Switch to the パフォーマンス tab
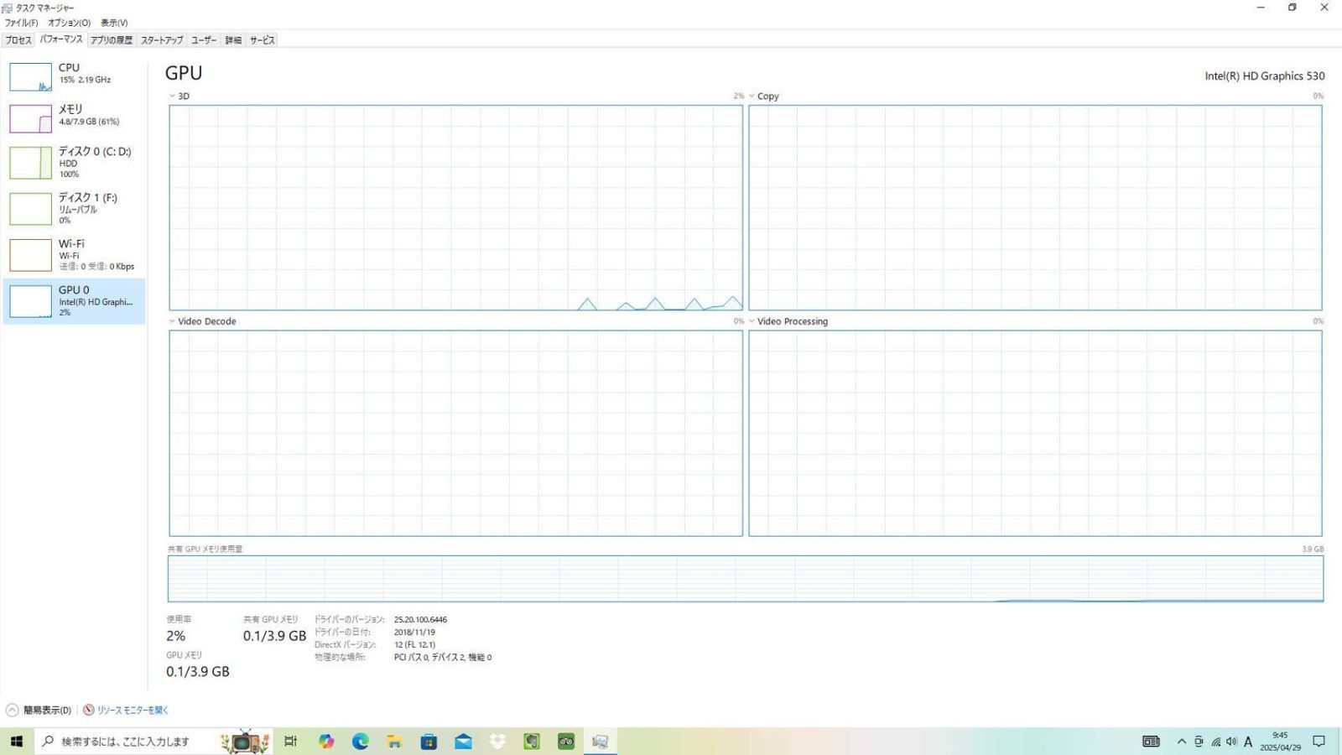The height and width of the screenshot is (755, 1342). 61,39
